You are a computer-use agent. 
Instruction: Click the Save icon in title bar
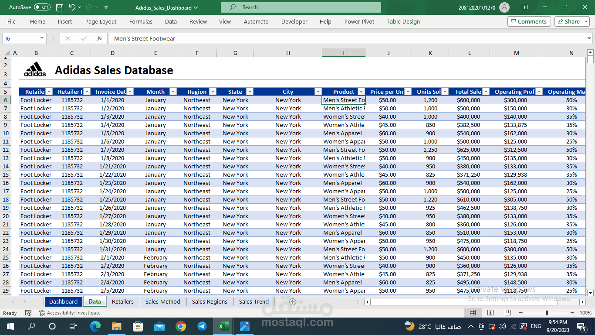pos(60,7)
